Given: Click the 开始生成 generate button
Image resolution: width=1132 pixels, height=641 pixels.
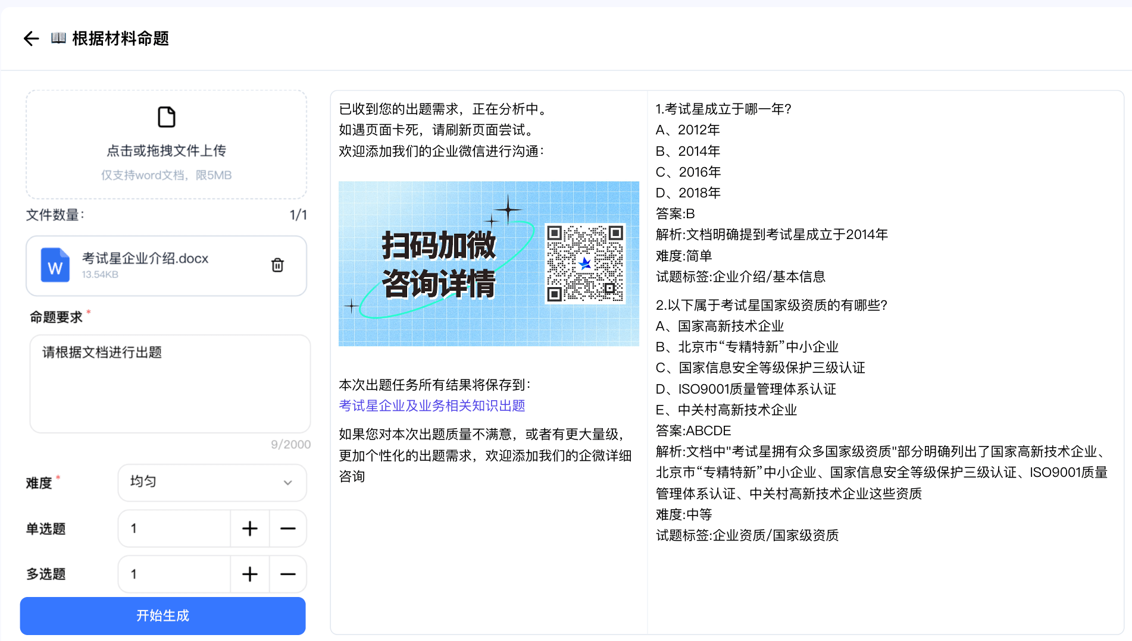Looking at the screenshot, I should [162, 616].
